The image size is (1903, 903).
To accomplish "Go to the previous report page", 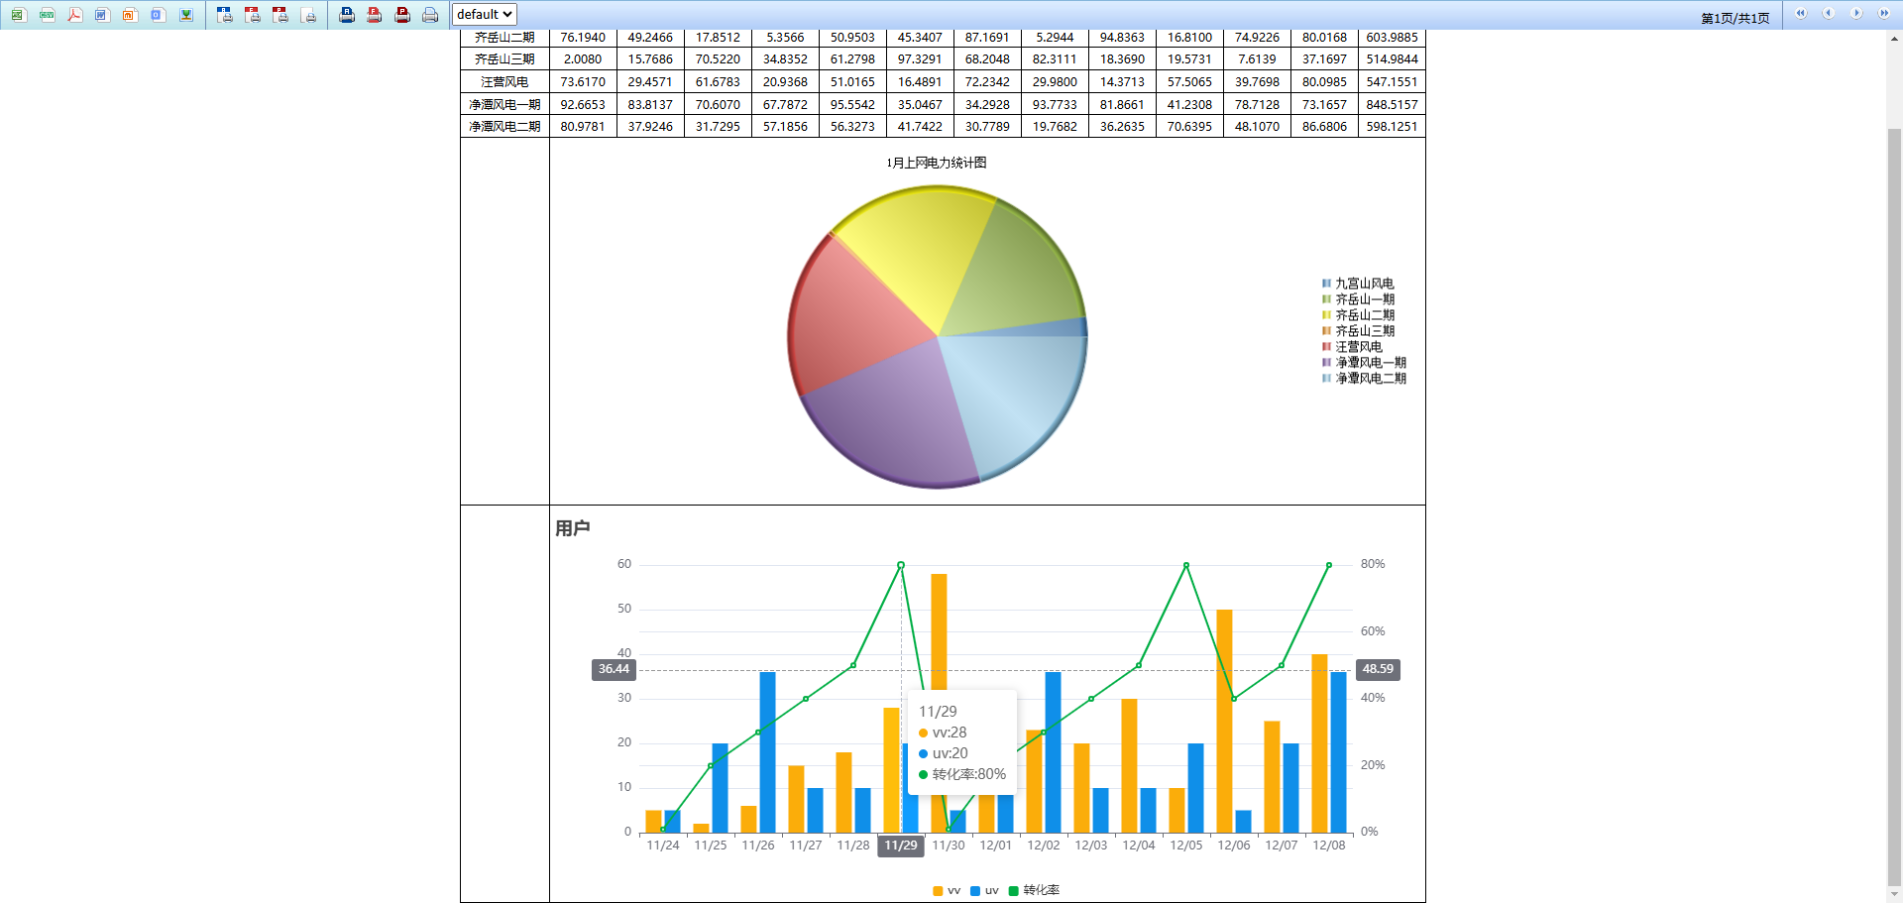I will pos(1829,14).
